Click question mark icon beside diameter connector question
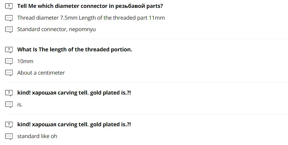The image size is (288, 145). [x=9, y=6]
